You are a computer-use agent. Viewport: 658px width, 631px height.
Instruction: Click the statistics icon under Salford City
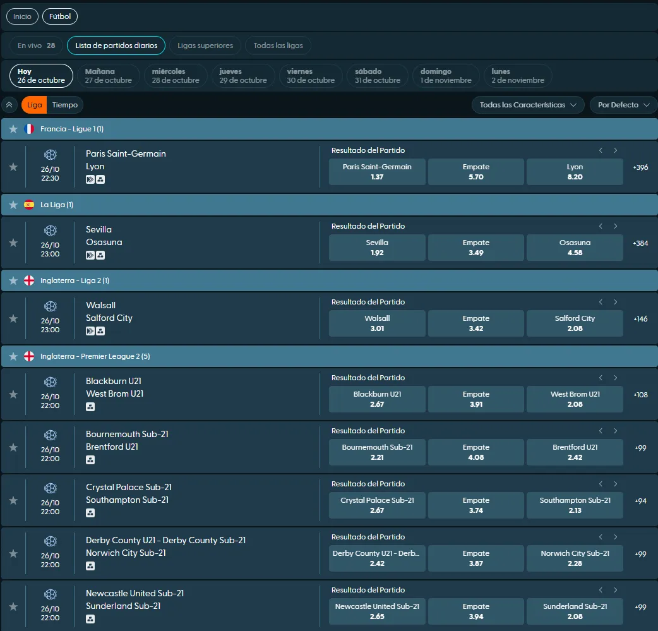click(100, 331)
